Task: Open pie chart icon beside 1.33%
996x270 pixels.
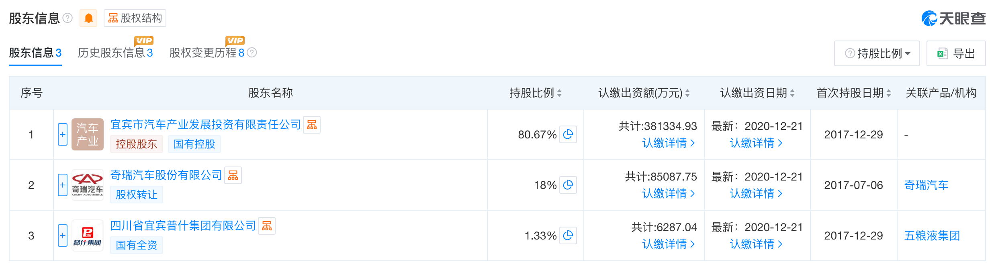Action: click(x=568, y=235)
